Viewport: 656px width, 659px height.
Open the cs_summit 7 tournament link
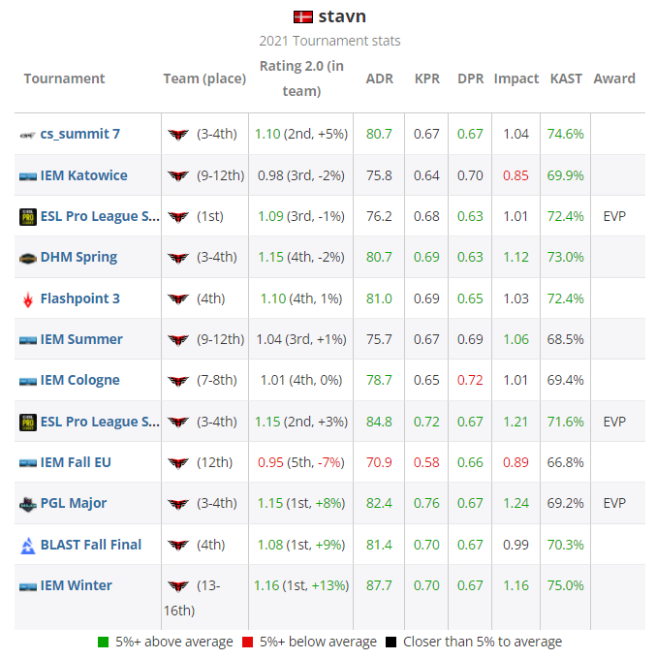(80, 134)
